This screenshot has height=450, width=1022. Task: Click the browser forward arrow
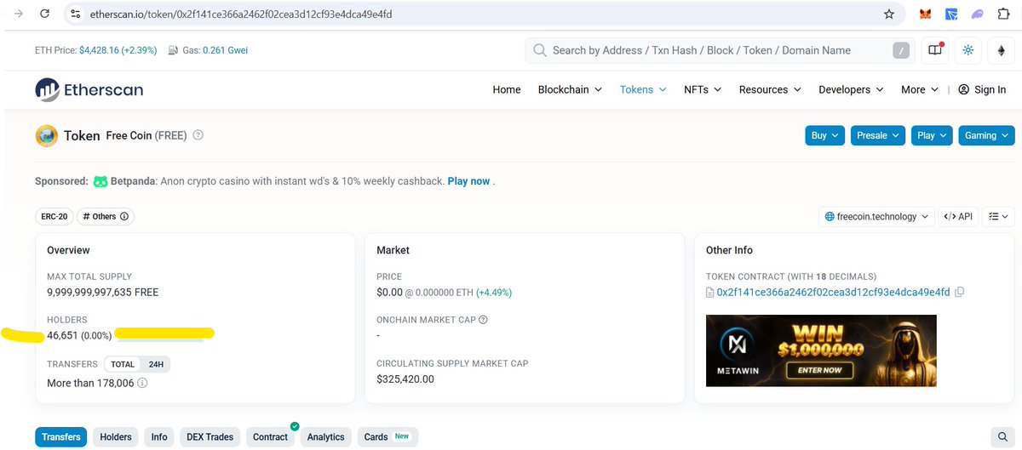coord(20,14)
